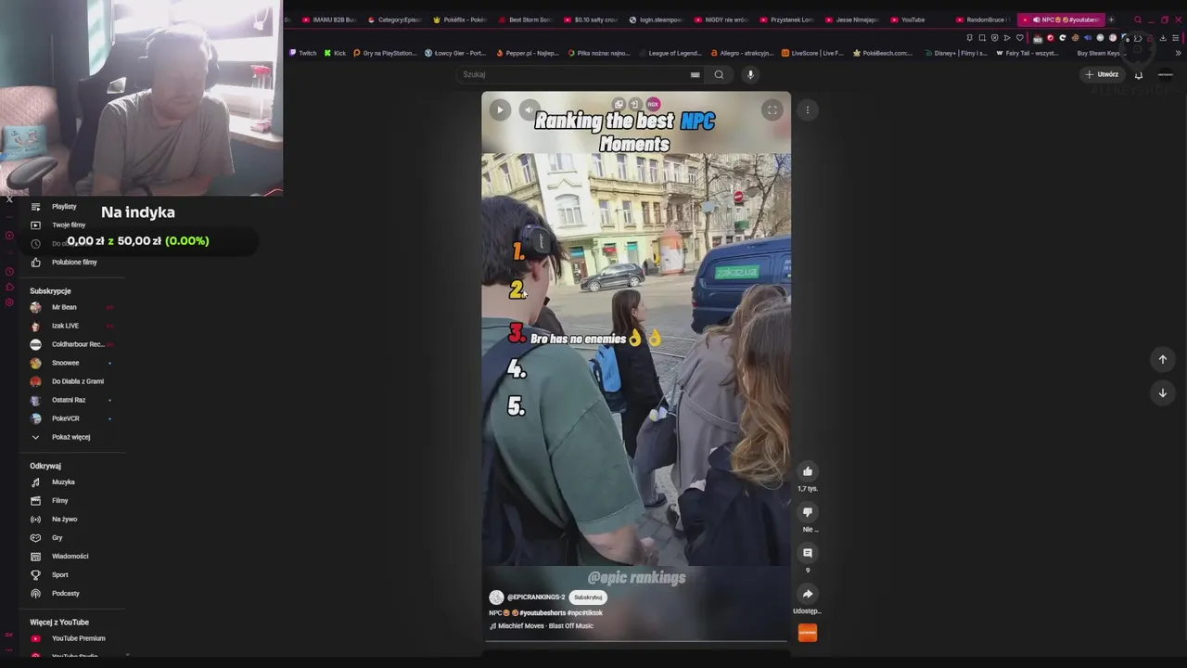
Task: Play the Shorts video
Action: point(500,109)
